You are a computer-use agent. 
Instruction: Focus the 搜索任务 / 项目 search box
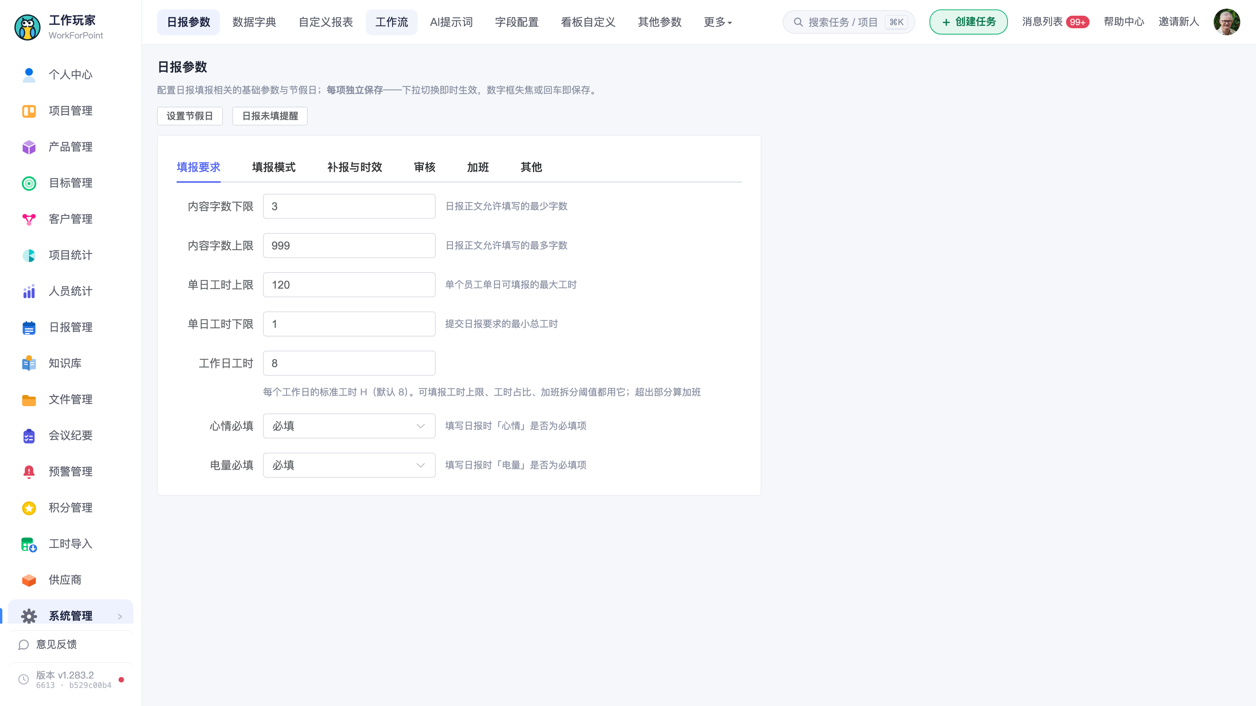coord(848,22)
